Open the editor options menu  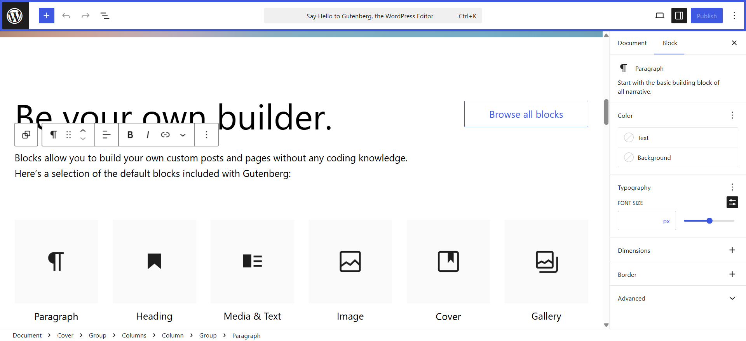tap(734, 16)
